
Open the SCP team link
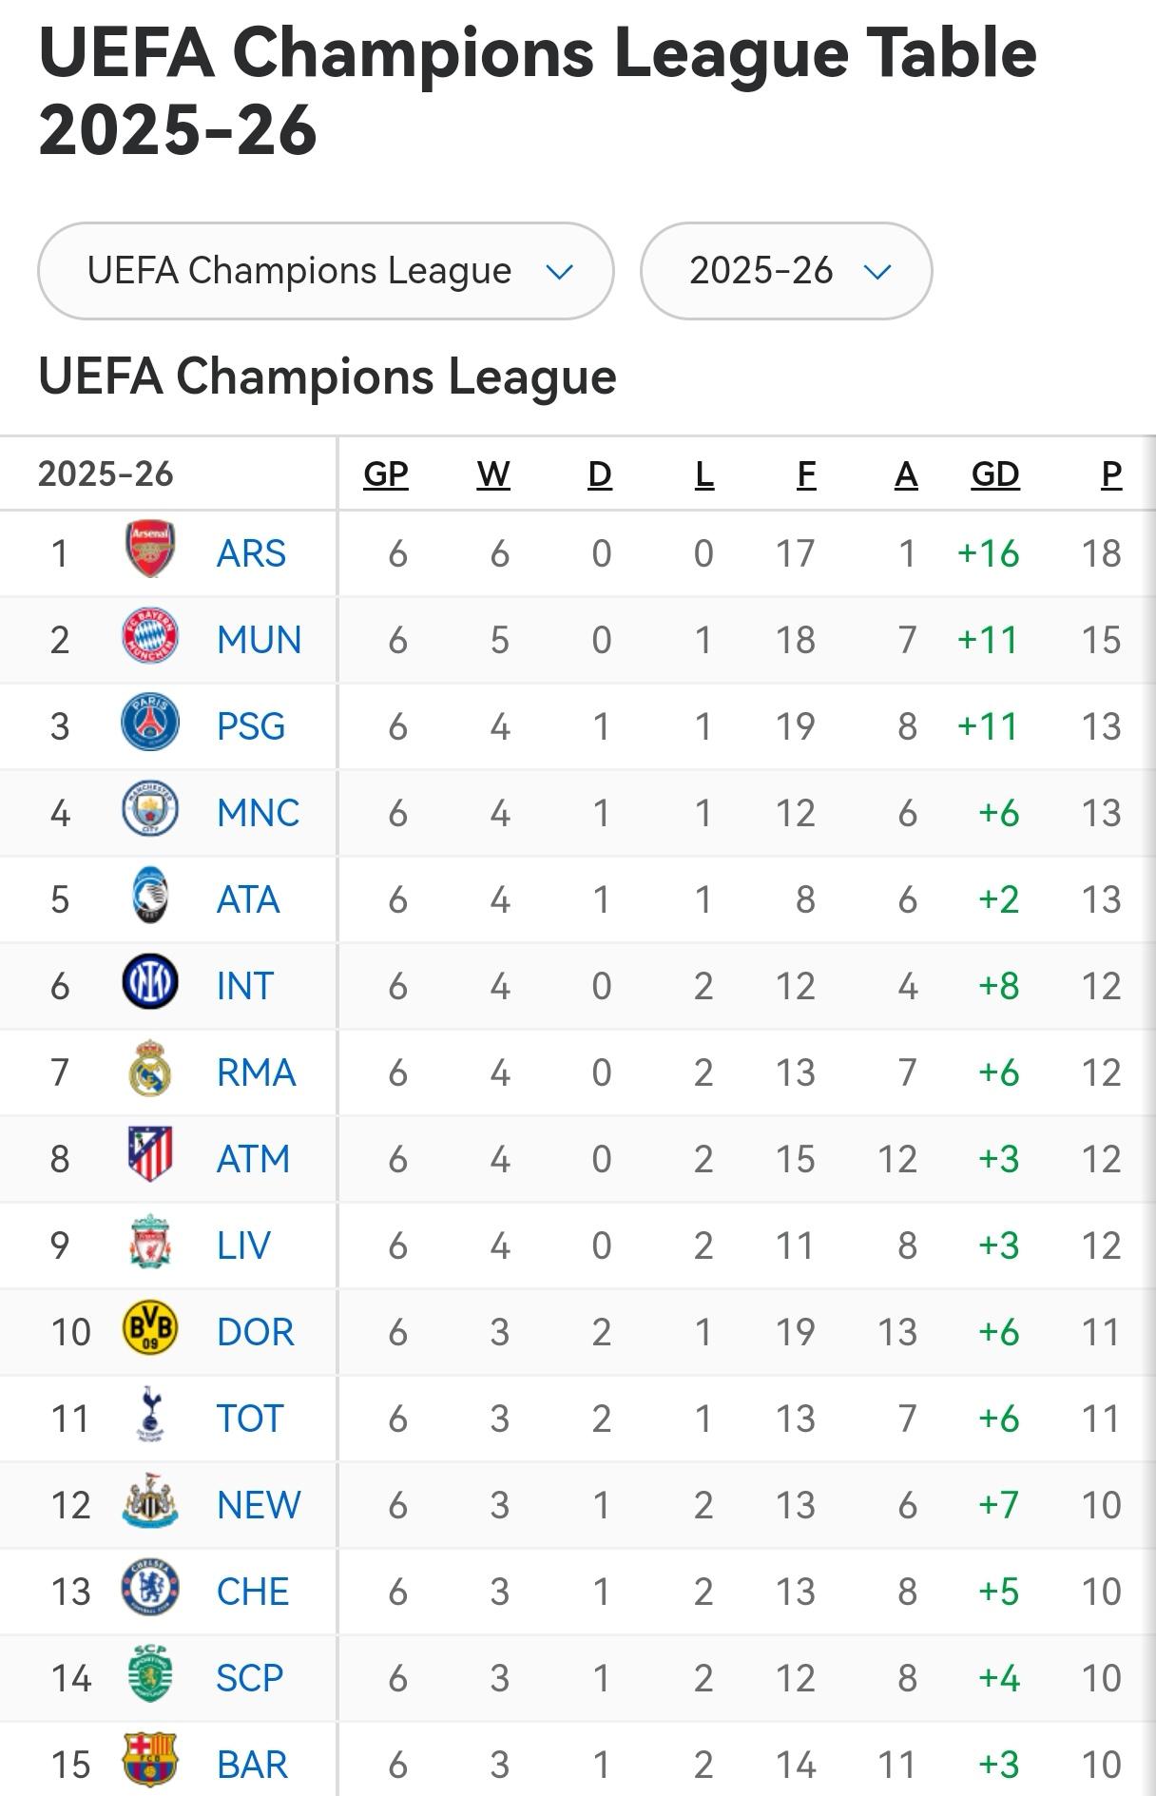250,1678
